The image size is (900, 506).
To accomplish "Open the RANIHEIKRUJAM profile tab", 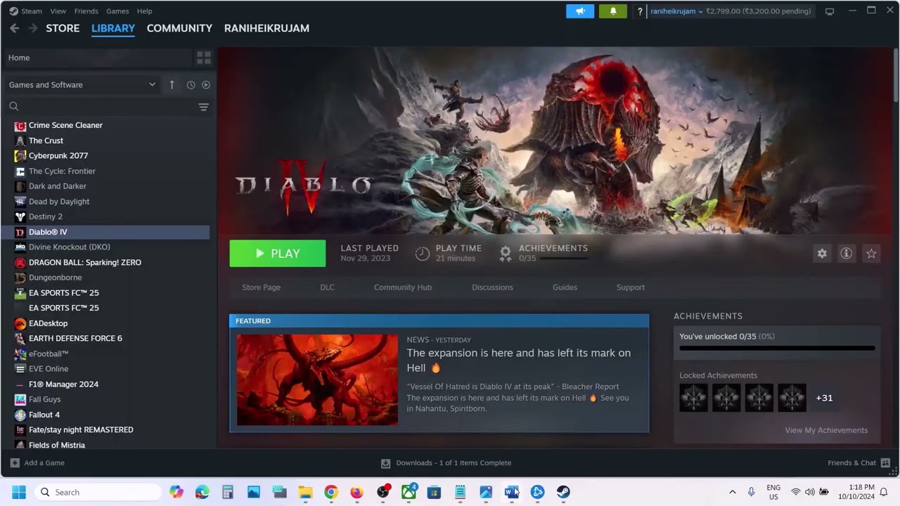I will [266, 28].
